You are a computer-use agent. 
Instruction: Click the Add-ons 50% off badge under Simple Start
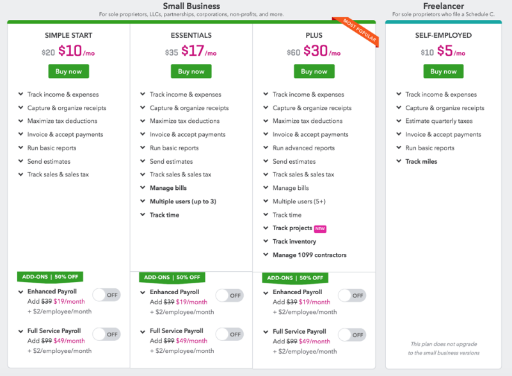pyautogui.click(x=50, y=277)
